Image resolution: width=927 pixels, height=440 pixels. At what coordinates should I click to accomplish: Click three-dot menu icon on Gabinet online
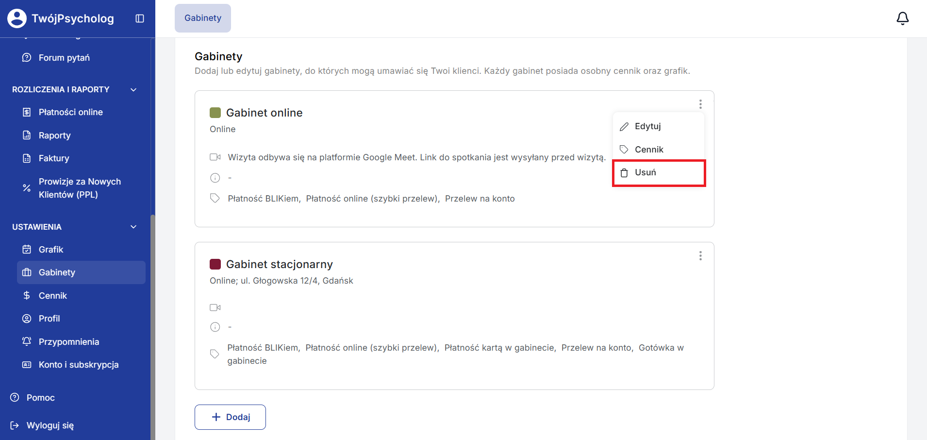tap(700, 104)
